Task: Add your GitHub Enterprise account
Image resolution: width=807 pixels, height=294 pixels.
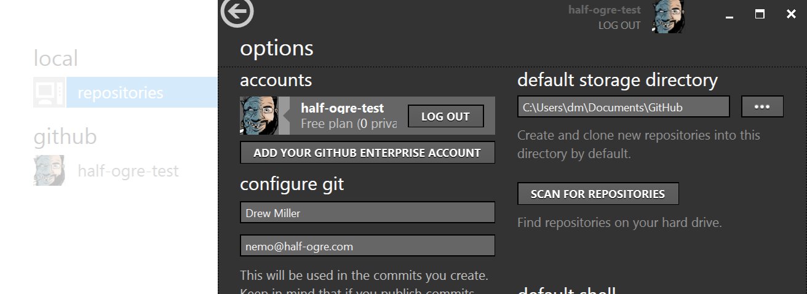Action: 367,153
